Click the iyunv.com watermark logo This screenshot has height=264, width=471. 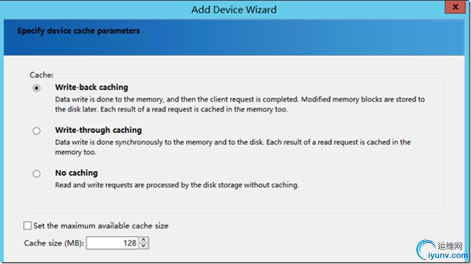[x=441, y=250]
